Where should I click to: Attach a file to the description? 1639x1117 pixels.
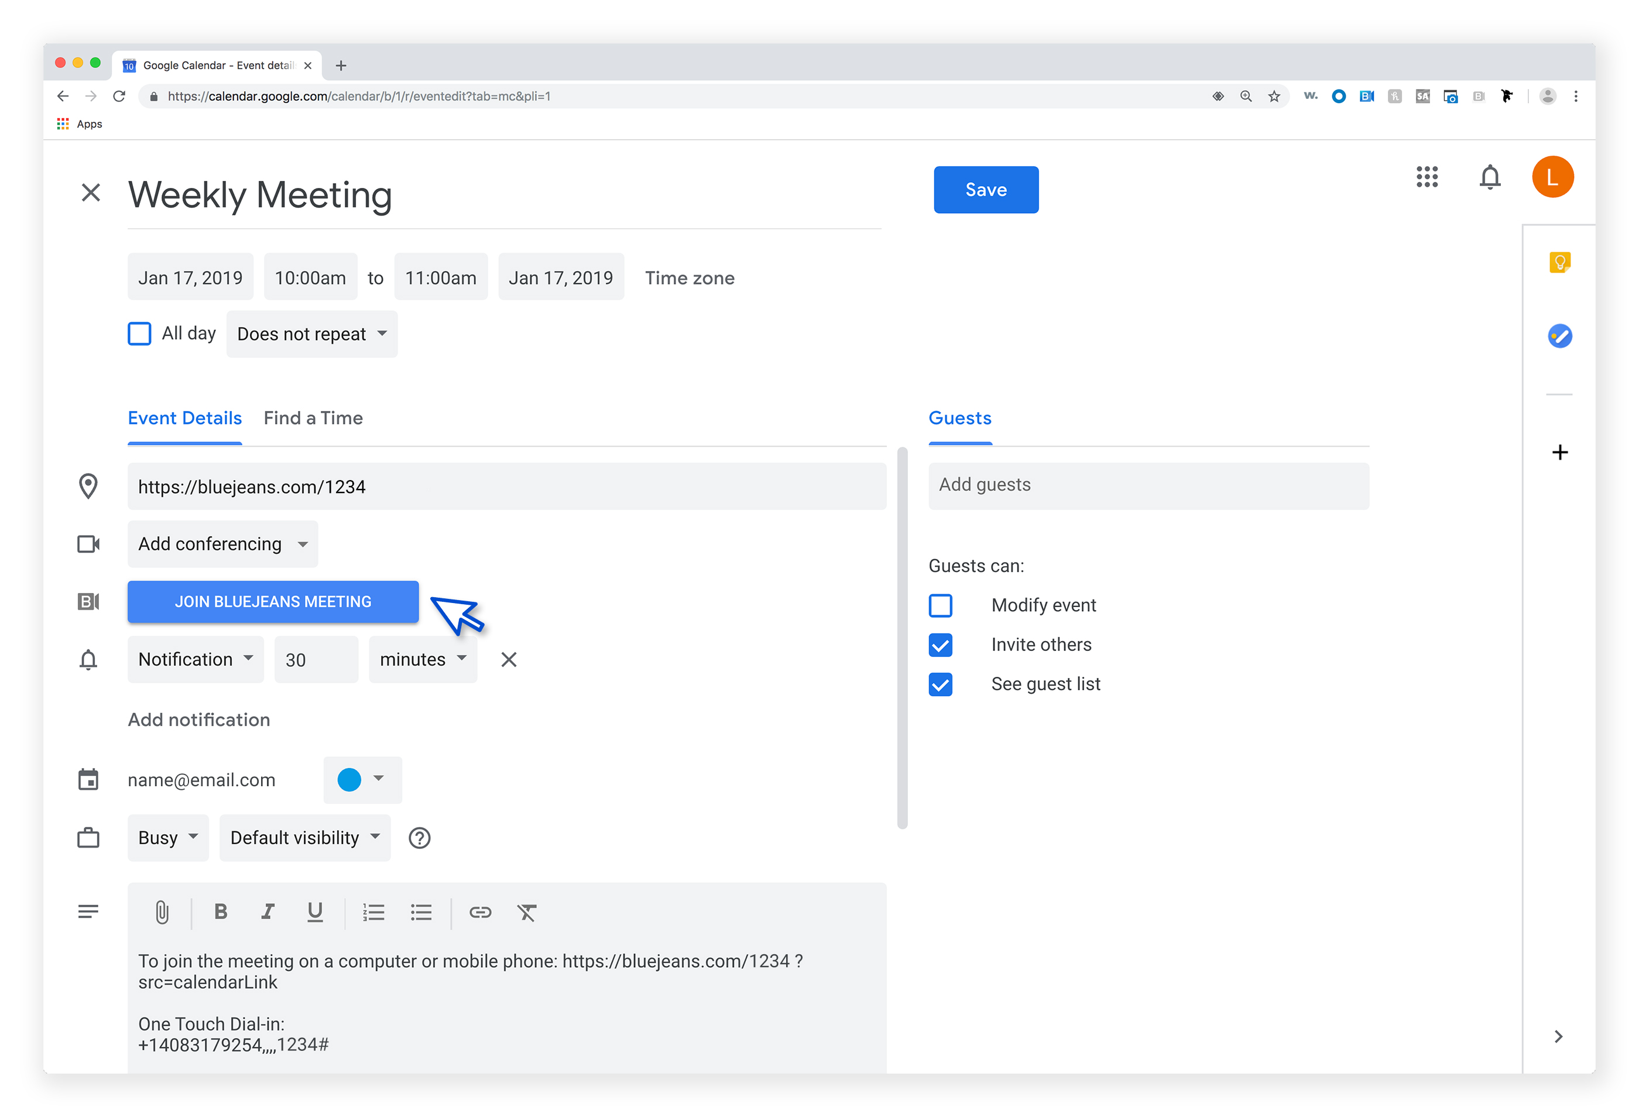click(x=162, y=912)
